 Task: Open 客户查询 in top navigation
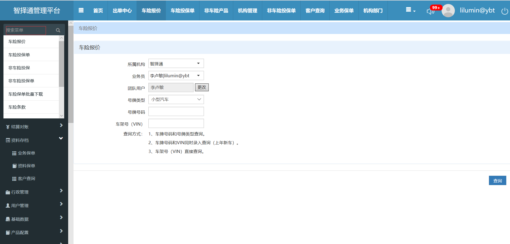315,10
